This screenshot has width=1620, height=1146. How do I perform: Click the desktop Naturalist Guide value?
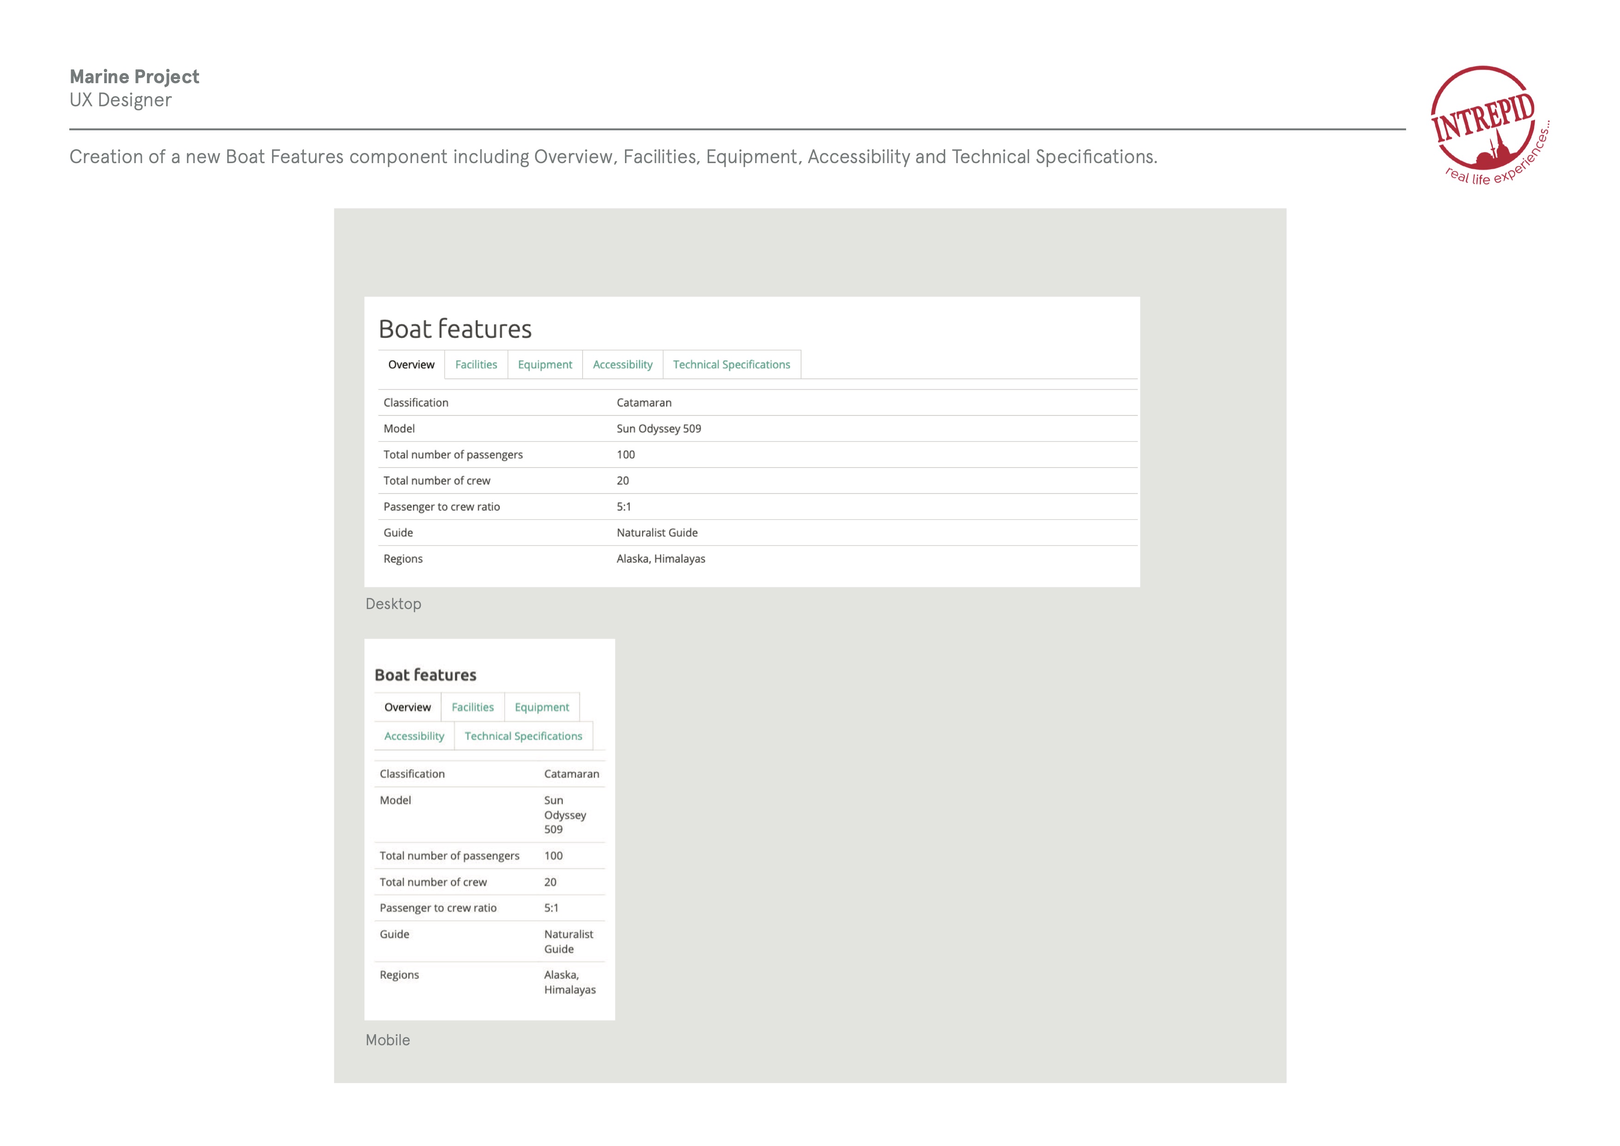pos(656,533)
